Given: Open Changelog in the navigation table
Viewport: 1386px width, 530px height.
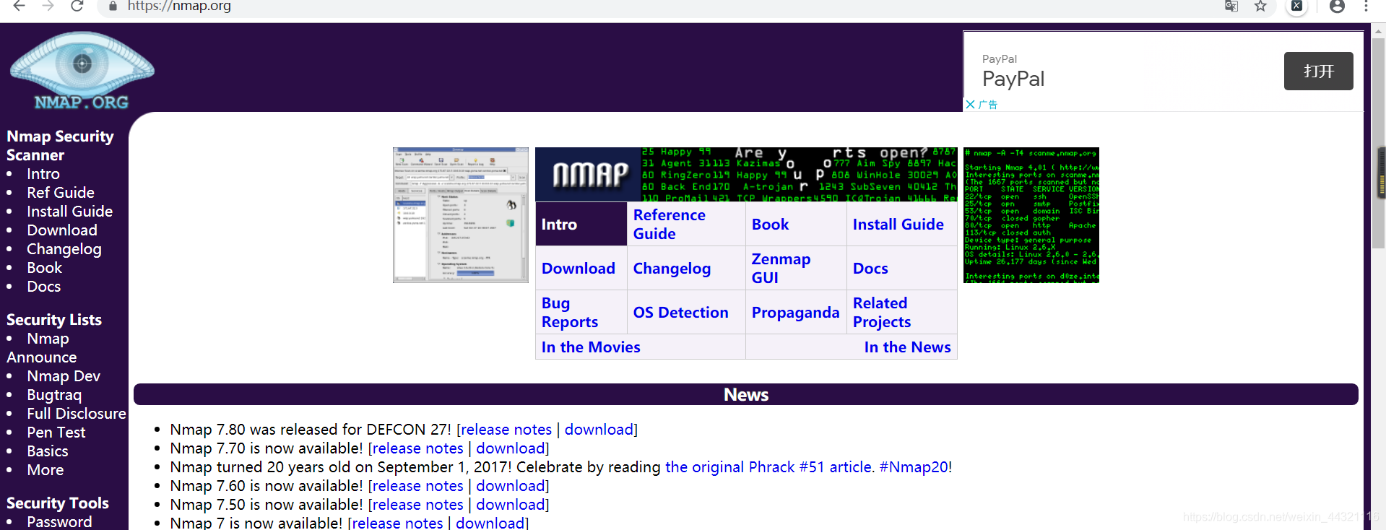Looking at the screenshot, I should pos(672,269).
